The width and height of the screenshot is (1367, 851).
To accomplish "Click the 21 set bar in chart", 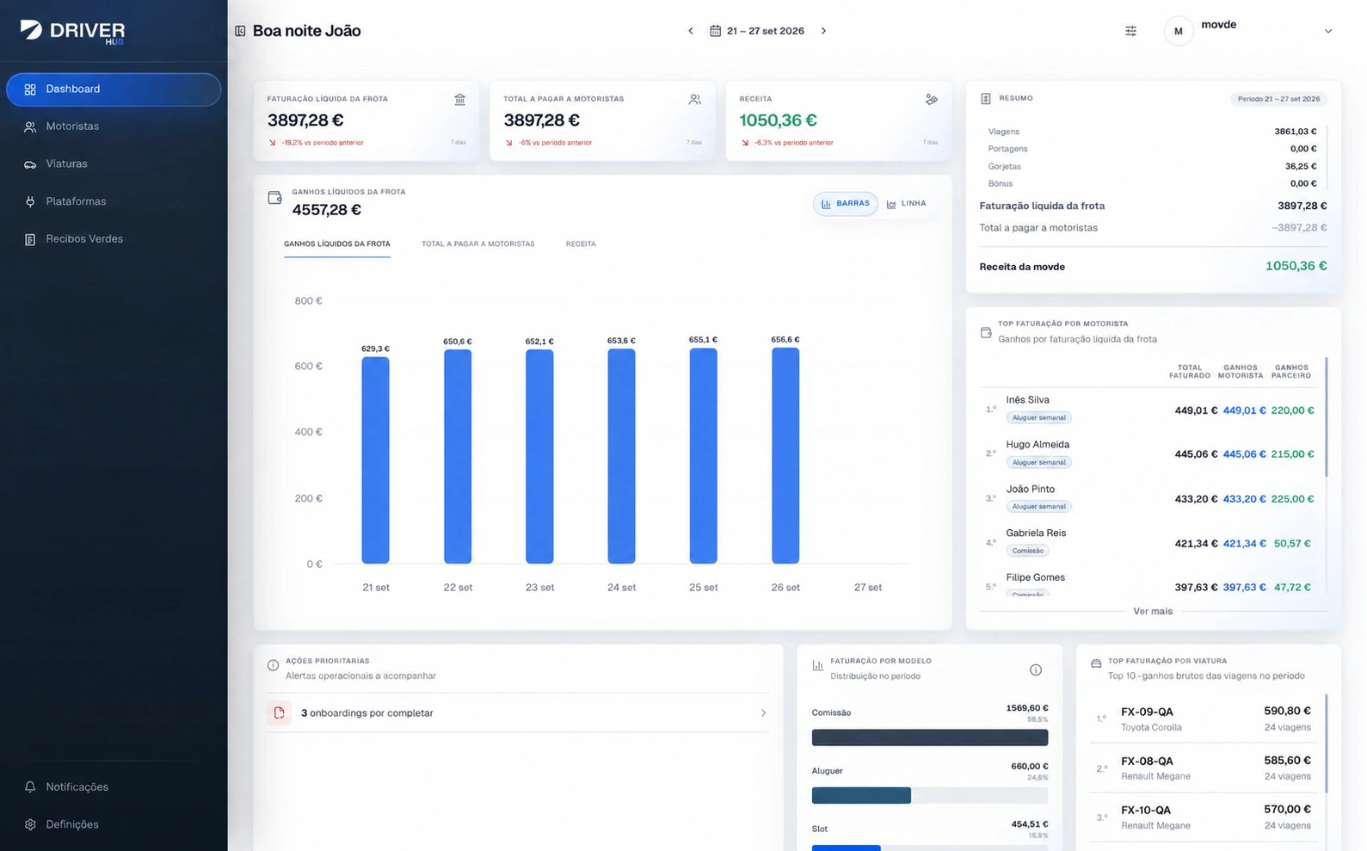I will tap(376, 460).
